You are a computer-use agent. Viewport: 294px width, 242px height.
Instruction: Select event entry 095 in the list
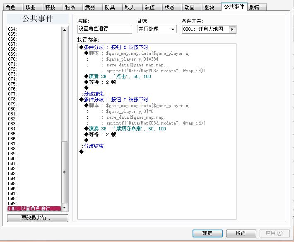tap(34, 183)
